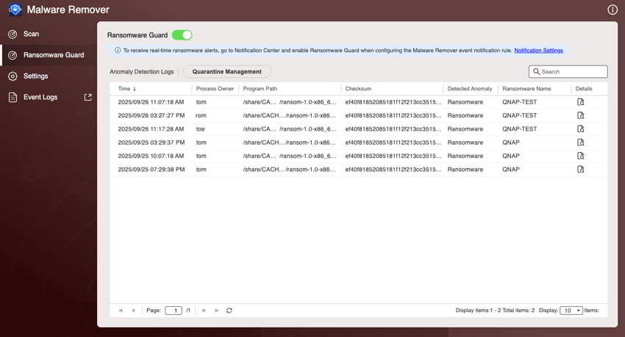Turn off the Ransomware Guard toggle
This screenshot has width=625, height=337.
182,35
